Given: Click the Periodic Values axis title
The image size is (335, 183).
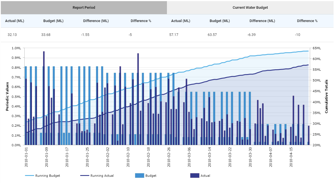Looking at the screenshot, I should 7,97.
